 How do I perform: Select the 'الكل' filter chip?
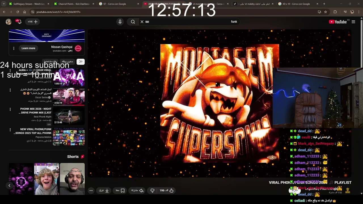pyautogui.click(x=81, y=61)
